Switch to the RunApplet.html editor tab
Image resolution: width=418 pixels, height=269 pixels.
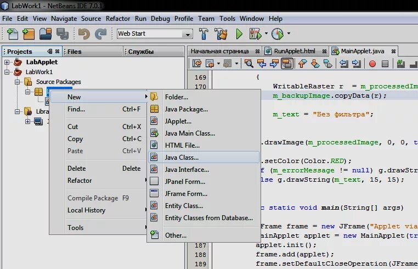point(295,51)
